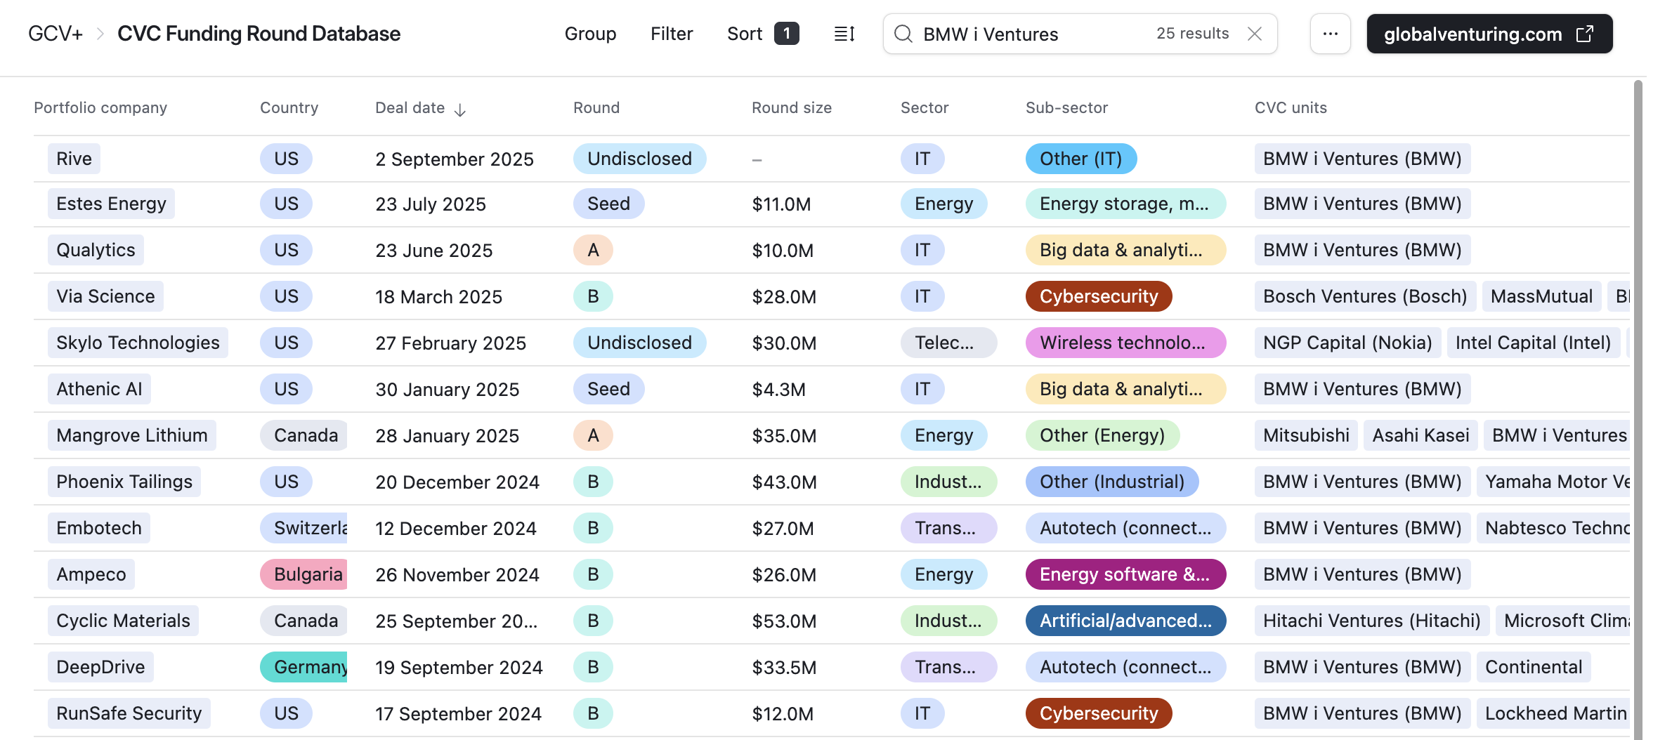This screenshot has width=1672, height=740.
Task: Click the GCV+ breadcrumb
Action: point(55,34)
